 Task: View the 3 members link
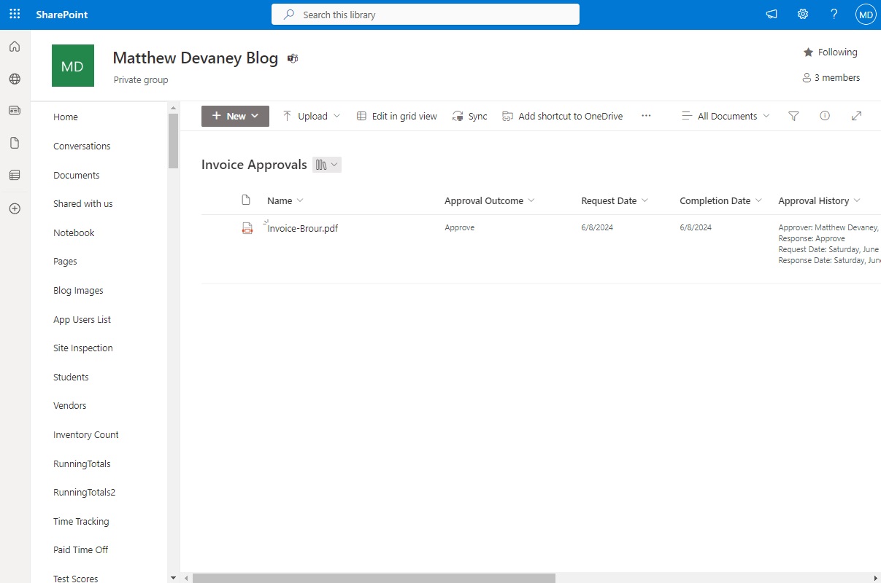831,77
